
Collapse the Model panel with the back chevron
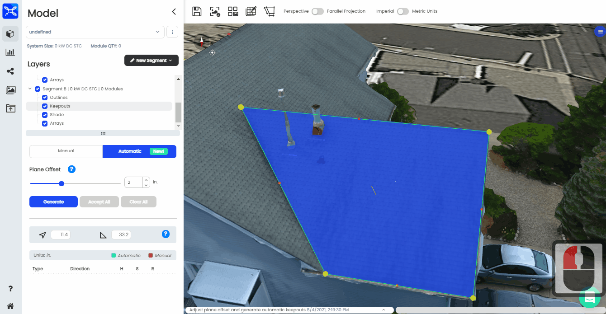click(174, 12)
